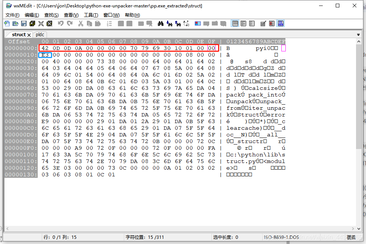
Task: Click offset label 00000060:
Action: [x=21, y=88]
